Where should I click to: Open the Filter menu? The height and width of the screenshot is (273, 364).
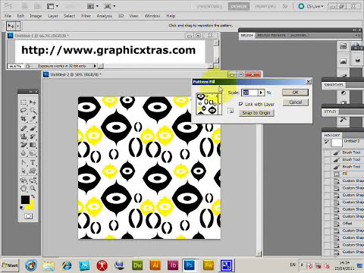[x=86, y=16]
